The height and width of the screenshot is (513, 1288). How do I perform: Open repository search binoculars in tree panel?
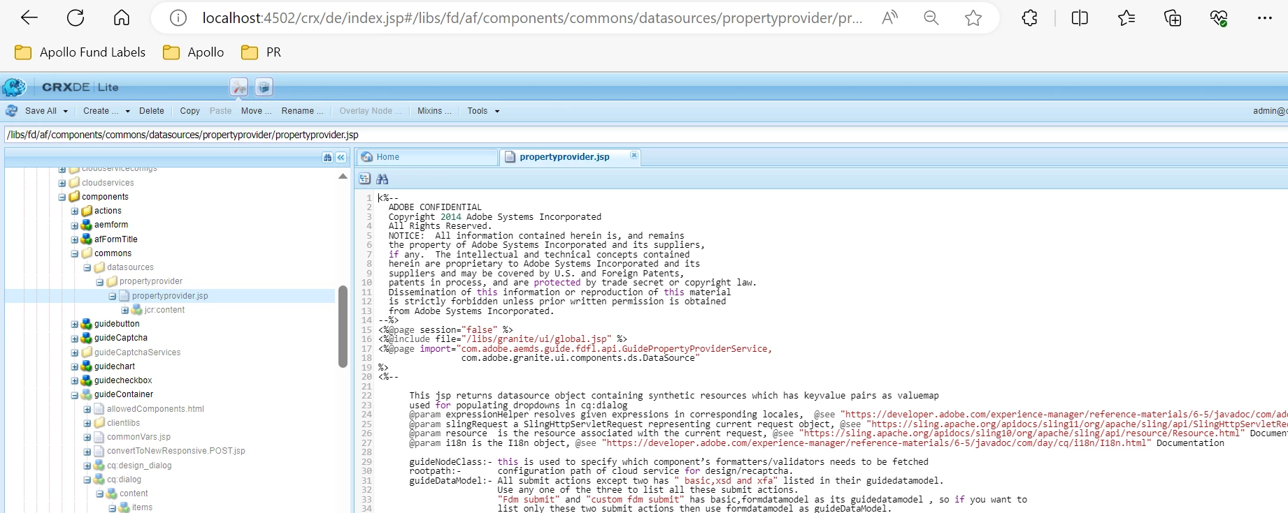coord(327,158)
